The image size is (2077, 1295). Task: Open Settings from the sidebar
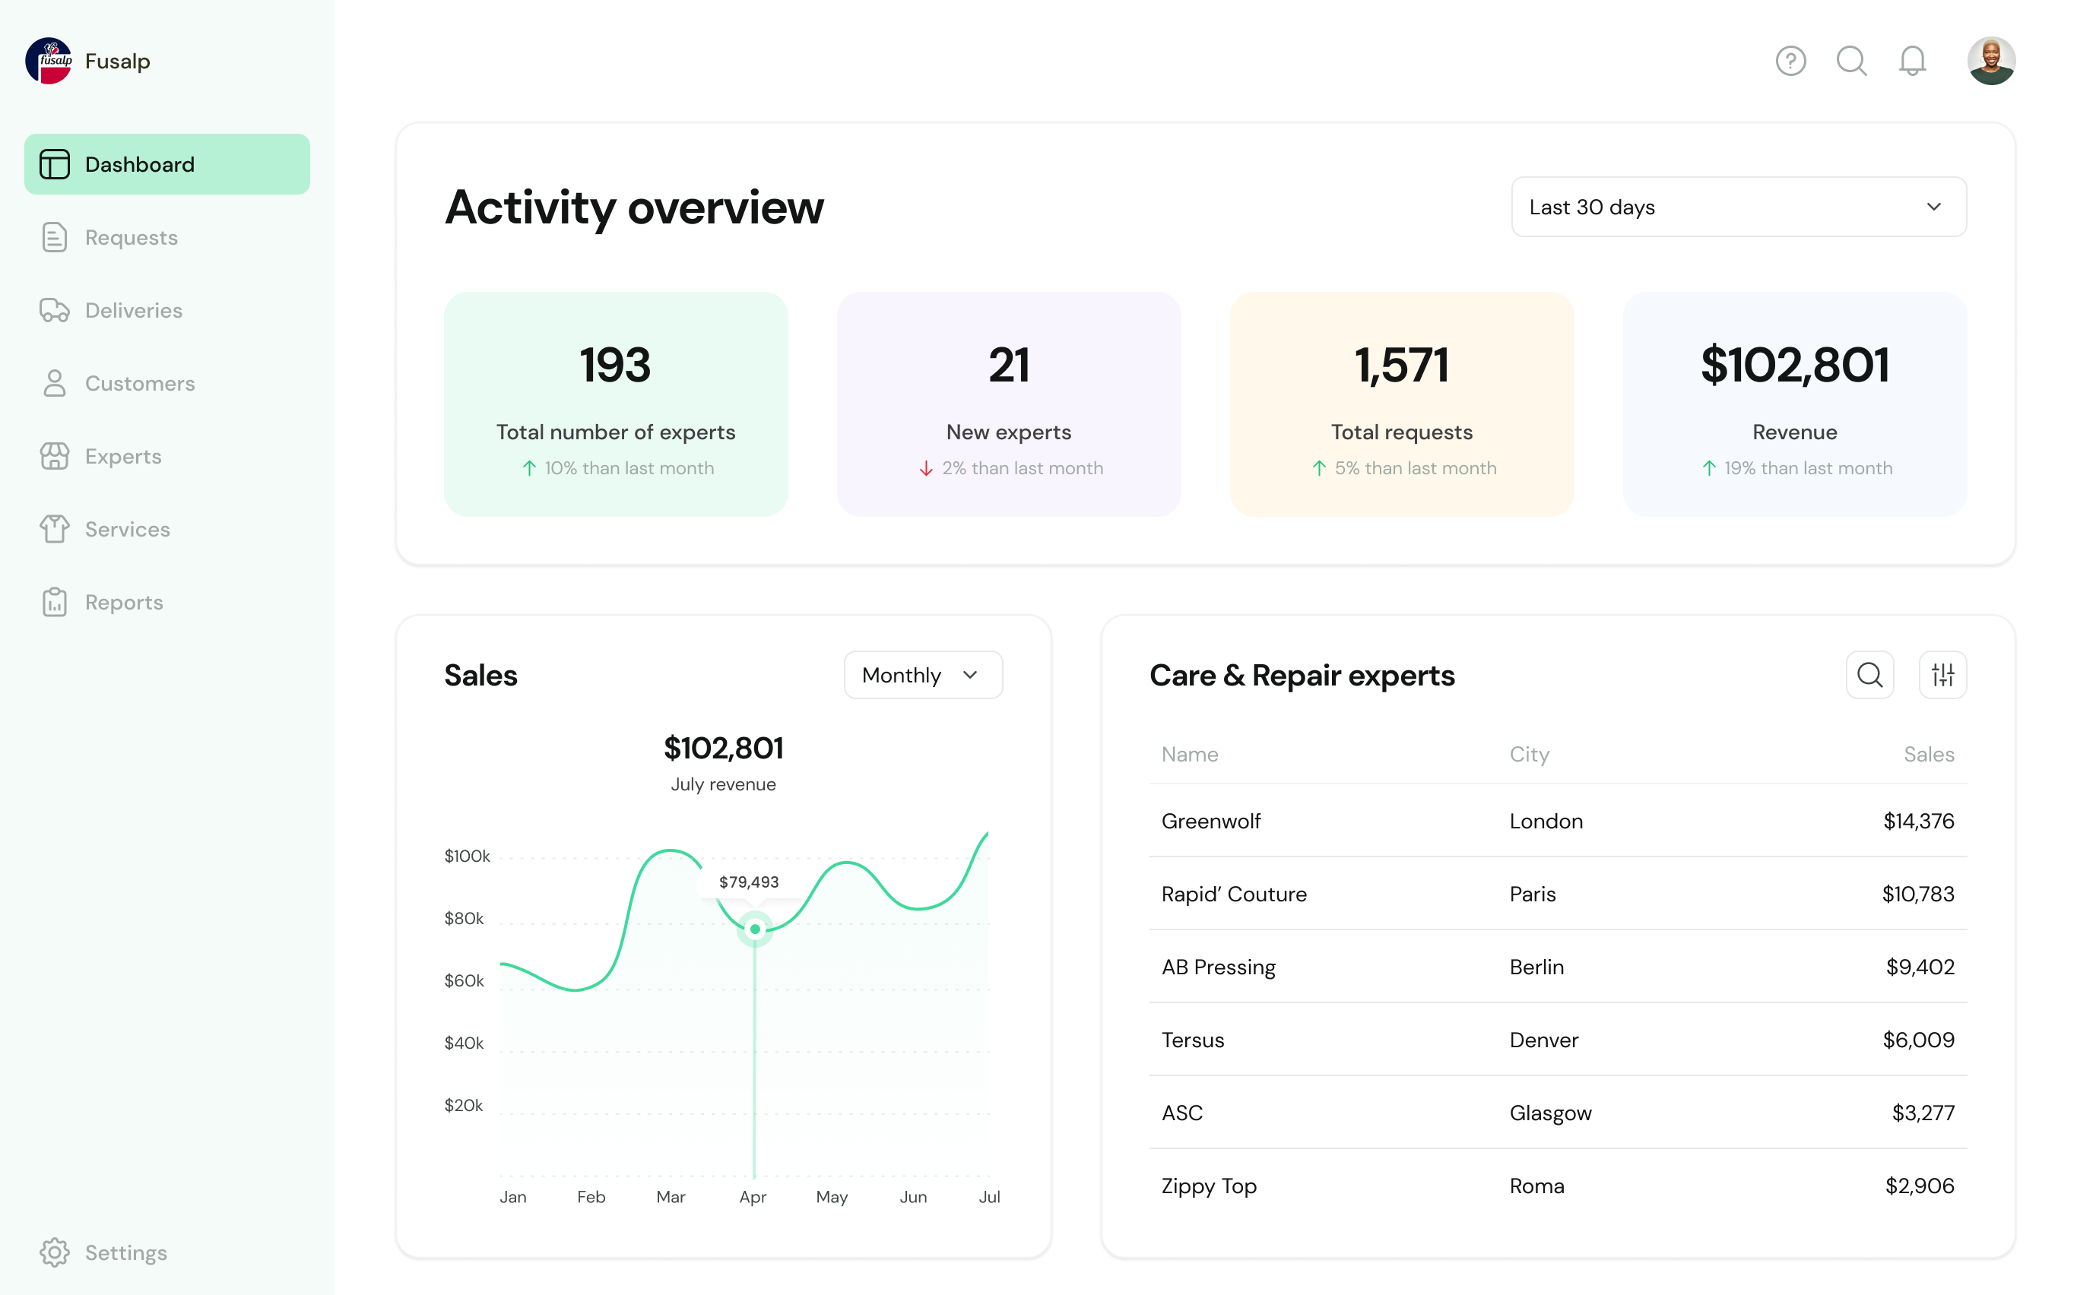125,1252
